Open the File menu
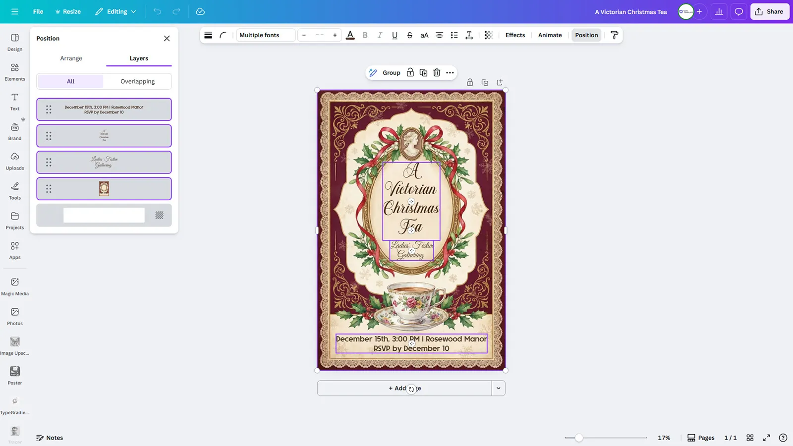Viewport: 793px width, 446px height. click(x=38, y=11)
